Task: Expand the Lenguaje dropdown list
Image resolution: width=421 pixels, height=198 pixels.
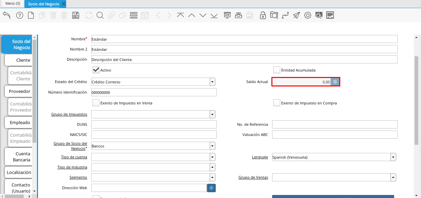Action: tap(393, 157)
